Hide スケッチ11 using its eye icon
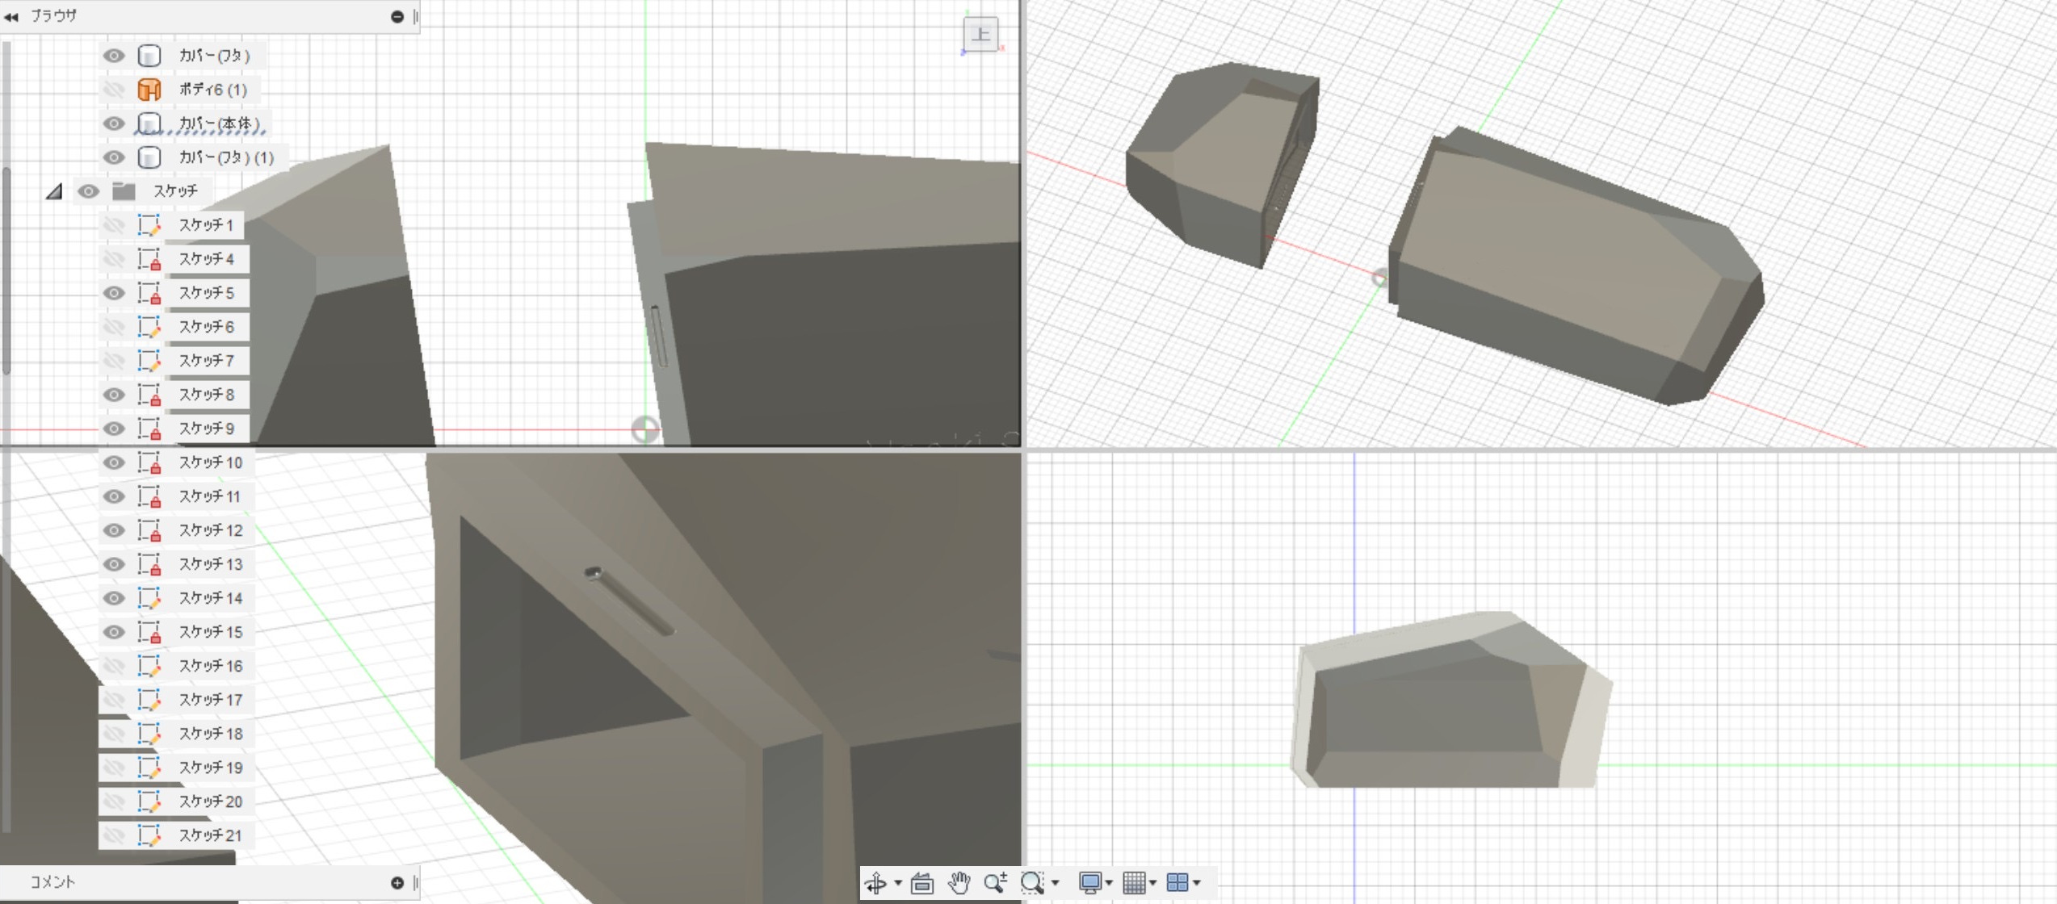The image size is (2057, 904). coord(114,496)
